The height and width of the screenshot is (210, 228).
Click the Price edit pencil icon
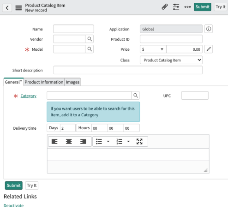coord(209,49)
